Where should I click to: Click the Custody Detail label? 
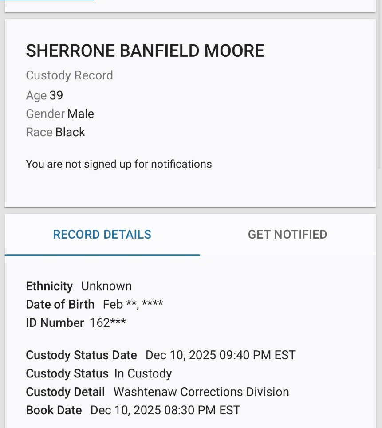point(65,392)
